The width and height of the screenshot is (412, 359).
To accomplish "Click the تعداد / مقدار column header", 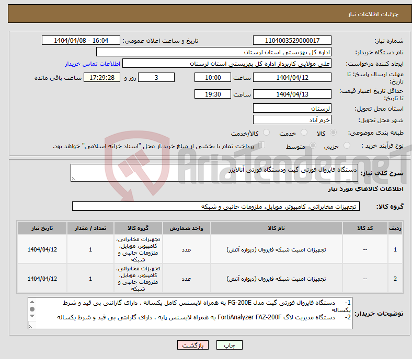I will click(x=90, y=228).
